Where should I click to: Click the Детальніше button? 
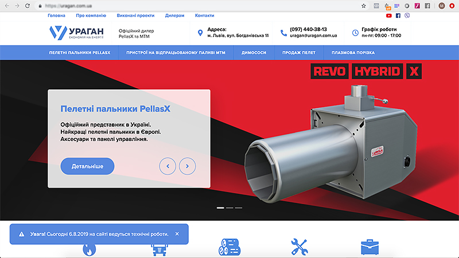[87, 166]
